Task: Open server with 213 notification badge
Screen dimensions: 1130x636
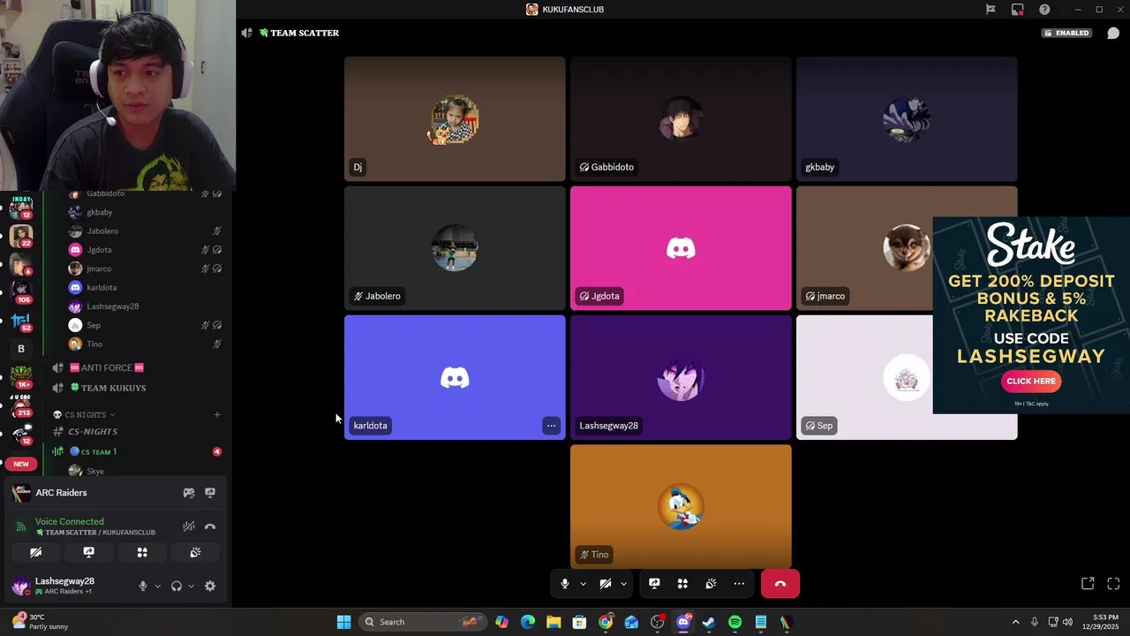Action: point(20,405)
